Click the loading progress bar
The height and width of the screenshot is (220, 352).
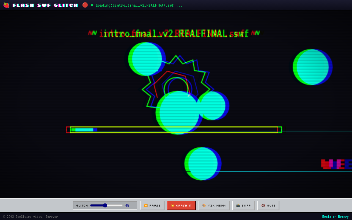tap(174, 130)
